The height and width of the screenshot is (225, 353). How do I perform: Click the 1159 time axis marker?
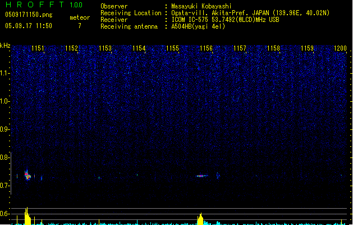click(307, 48)
